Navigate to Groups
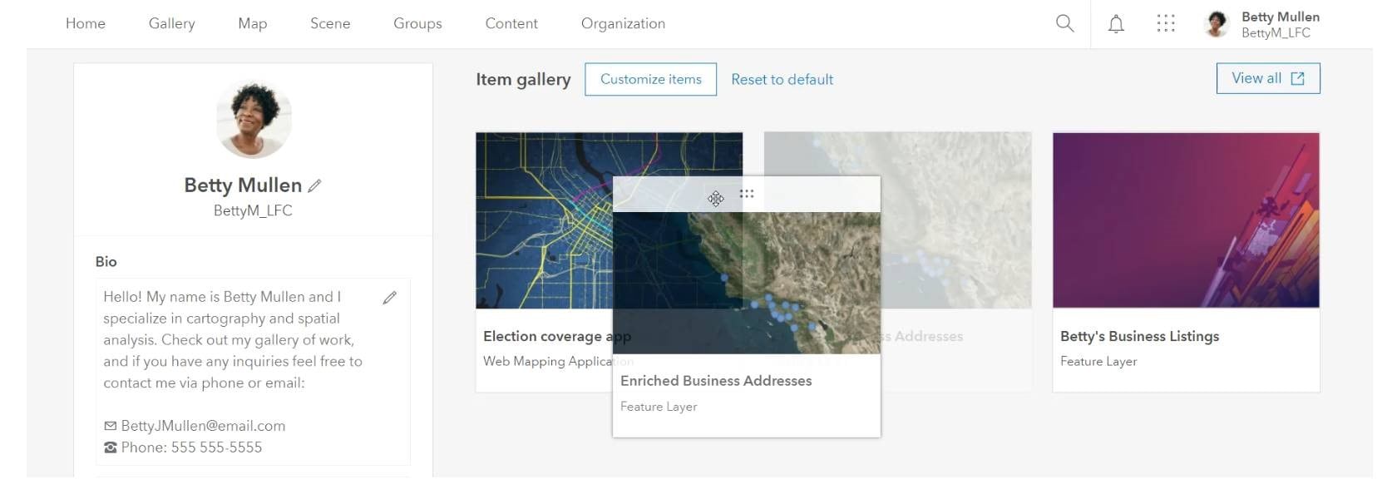The height and width of the screenshot is (499, 1387). pyautogui.click(x=417, y=23)
